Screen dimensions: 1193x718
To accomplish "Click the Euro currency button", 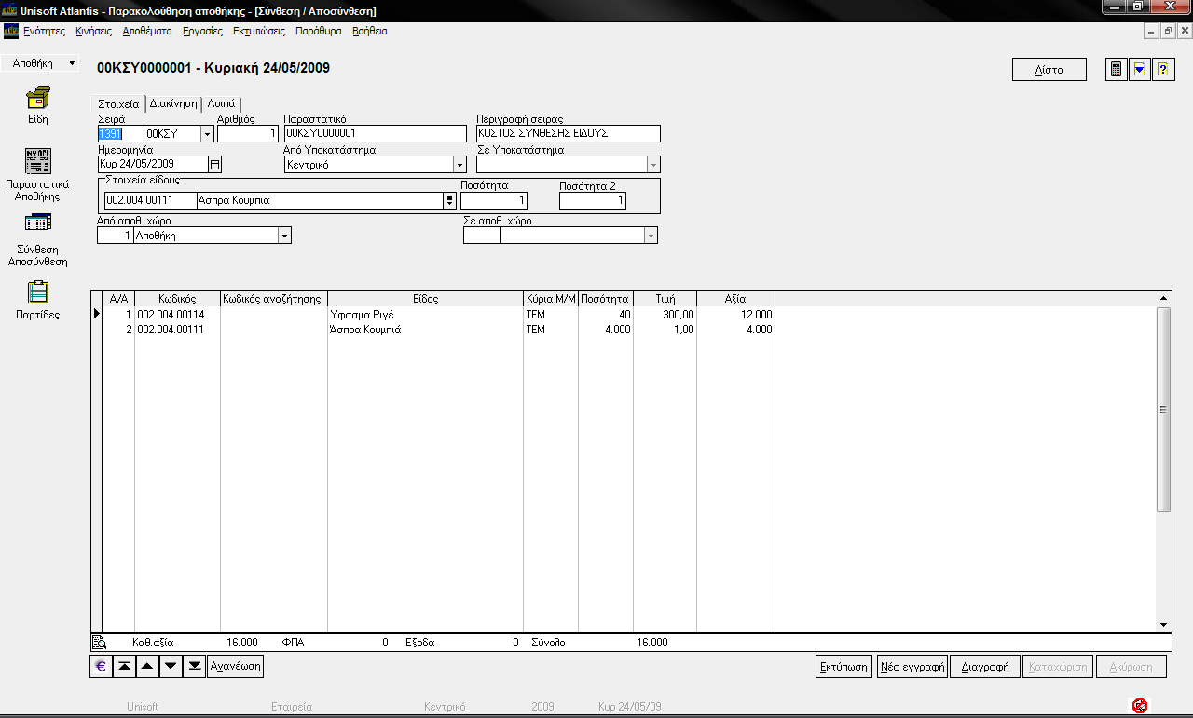I will (101, 667).
